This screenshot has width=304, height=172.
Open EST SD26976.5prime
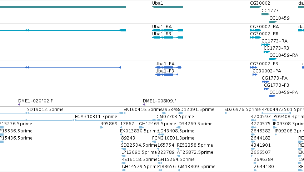pos(243,110)
